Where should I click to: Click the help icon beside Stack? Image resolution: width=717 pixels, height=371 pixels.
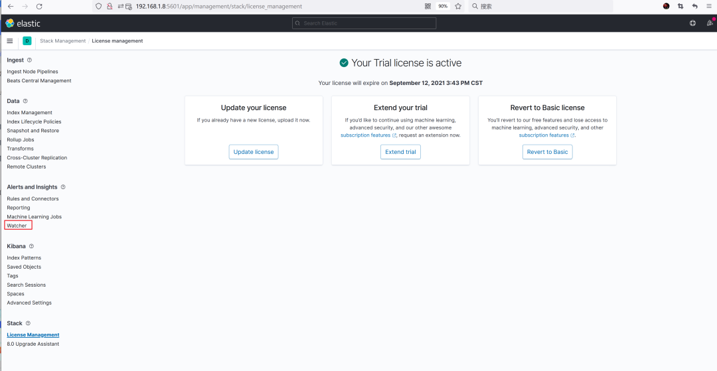[x=28, y=323]
